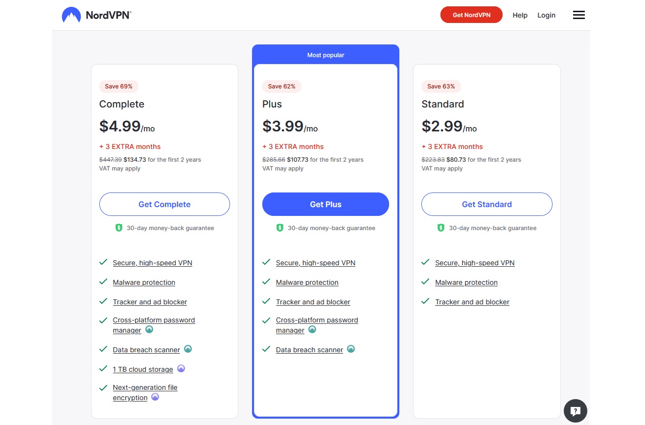Viewport: 645px width, 425px height.
Task: Open Complete's Malware protection link
Action: coord(144,282)
